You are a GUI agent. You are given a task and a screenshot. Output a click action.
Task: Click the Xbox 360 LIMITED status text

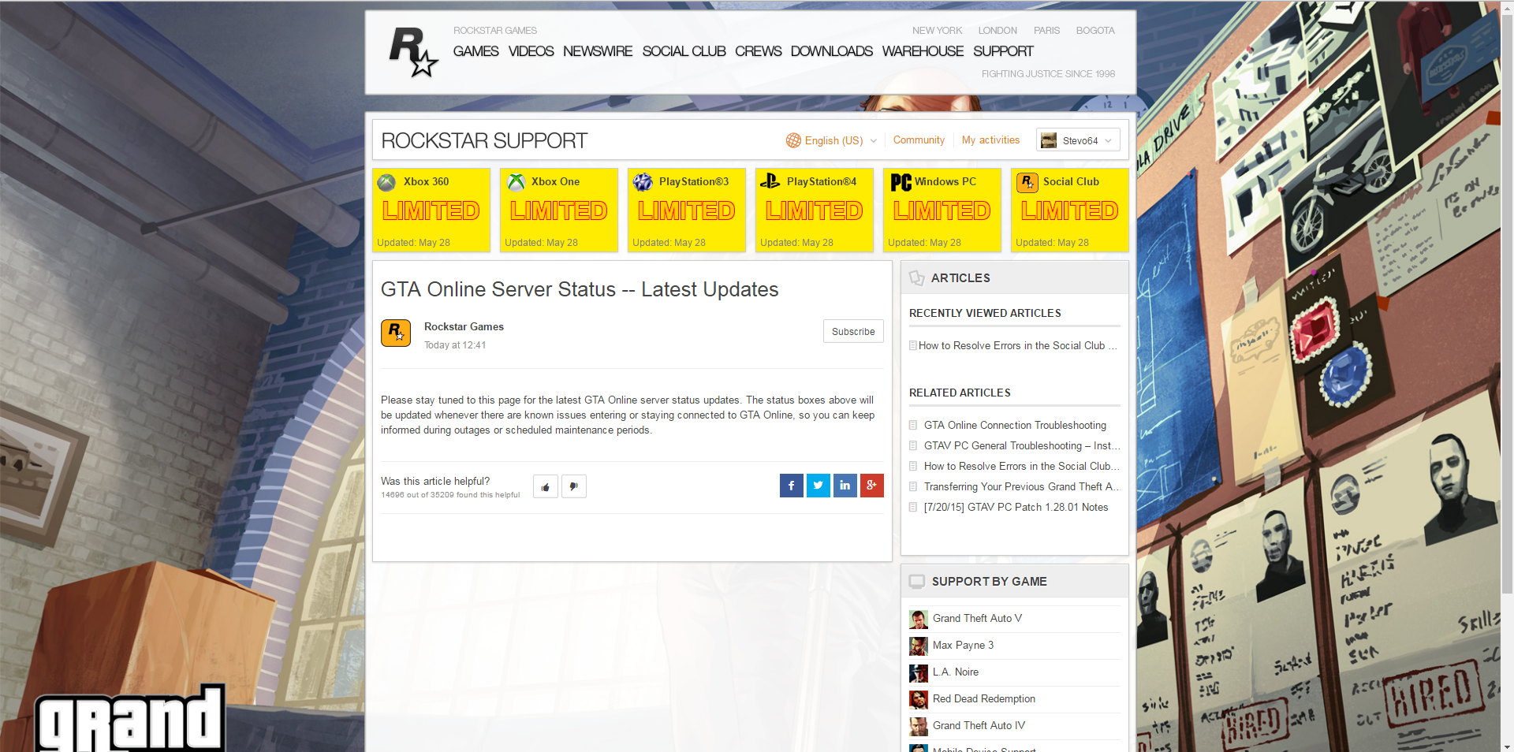(431, 211)
